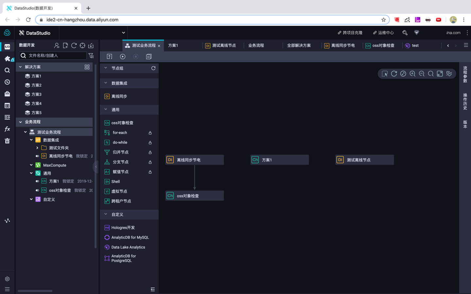Open the 操作历史 side panel

[465, 102]
